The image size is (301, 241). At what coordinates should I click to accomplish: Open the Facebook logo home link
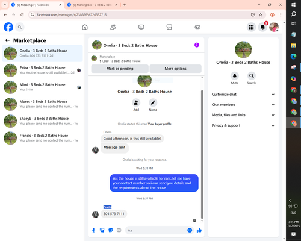8,27
